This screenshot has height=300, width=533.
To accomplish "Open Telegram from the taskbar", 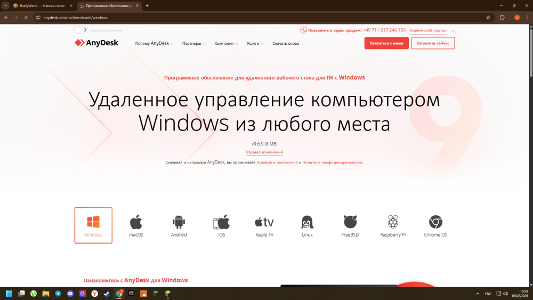I will click(x=58, y=294).
